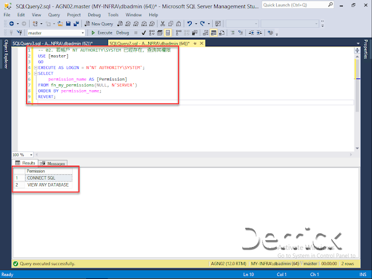The height and width of the screenshot is (279, 372).
Task: Click the Database Engine Query icon
Action: pyautogui.click(x=120, y=24)
